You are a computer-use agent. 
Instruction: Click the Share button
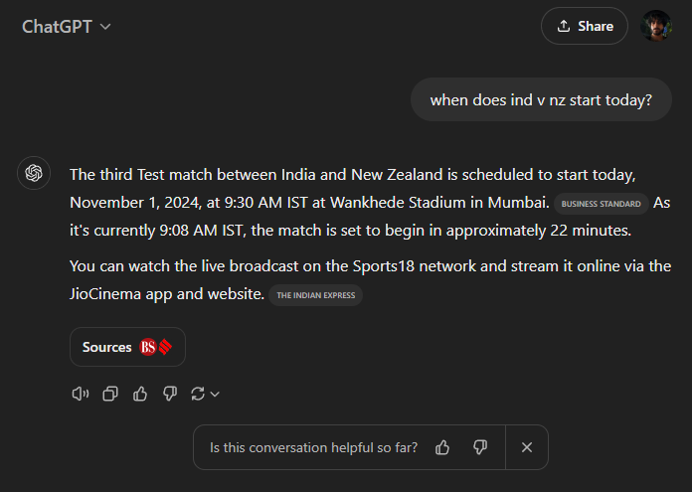tap(585, 26)
